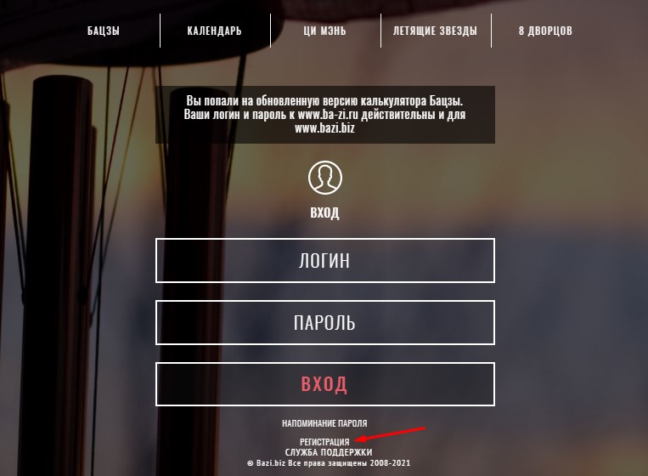Click the notice line about the updated Бацзы calculator
The width and height of the screenshot is (648, 476).
(324, 101)
